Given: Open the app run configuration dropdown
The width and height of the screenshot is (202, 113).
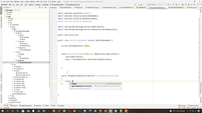Looking at the screenshot, I should [141, 4].
